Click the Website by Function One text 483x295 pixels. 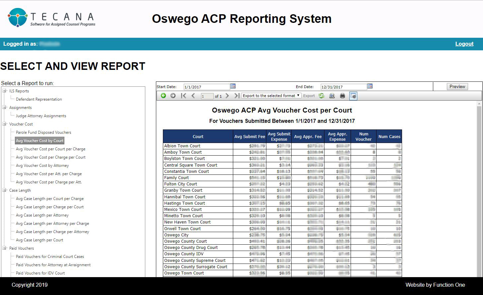click(435, 285)
